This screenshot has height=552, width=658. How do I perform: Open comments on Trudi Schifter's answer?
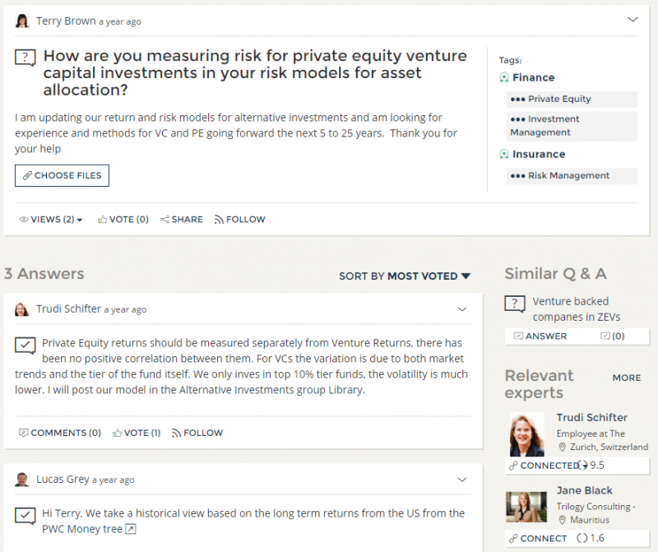pos(60,433)
